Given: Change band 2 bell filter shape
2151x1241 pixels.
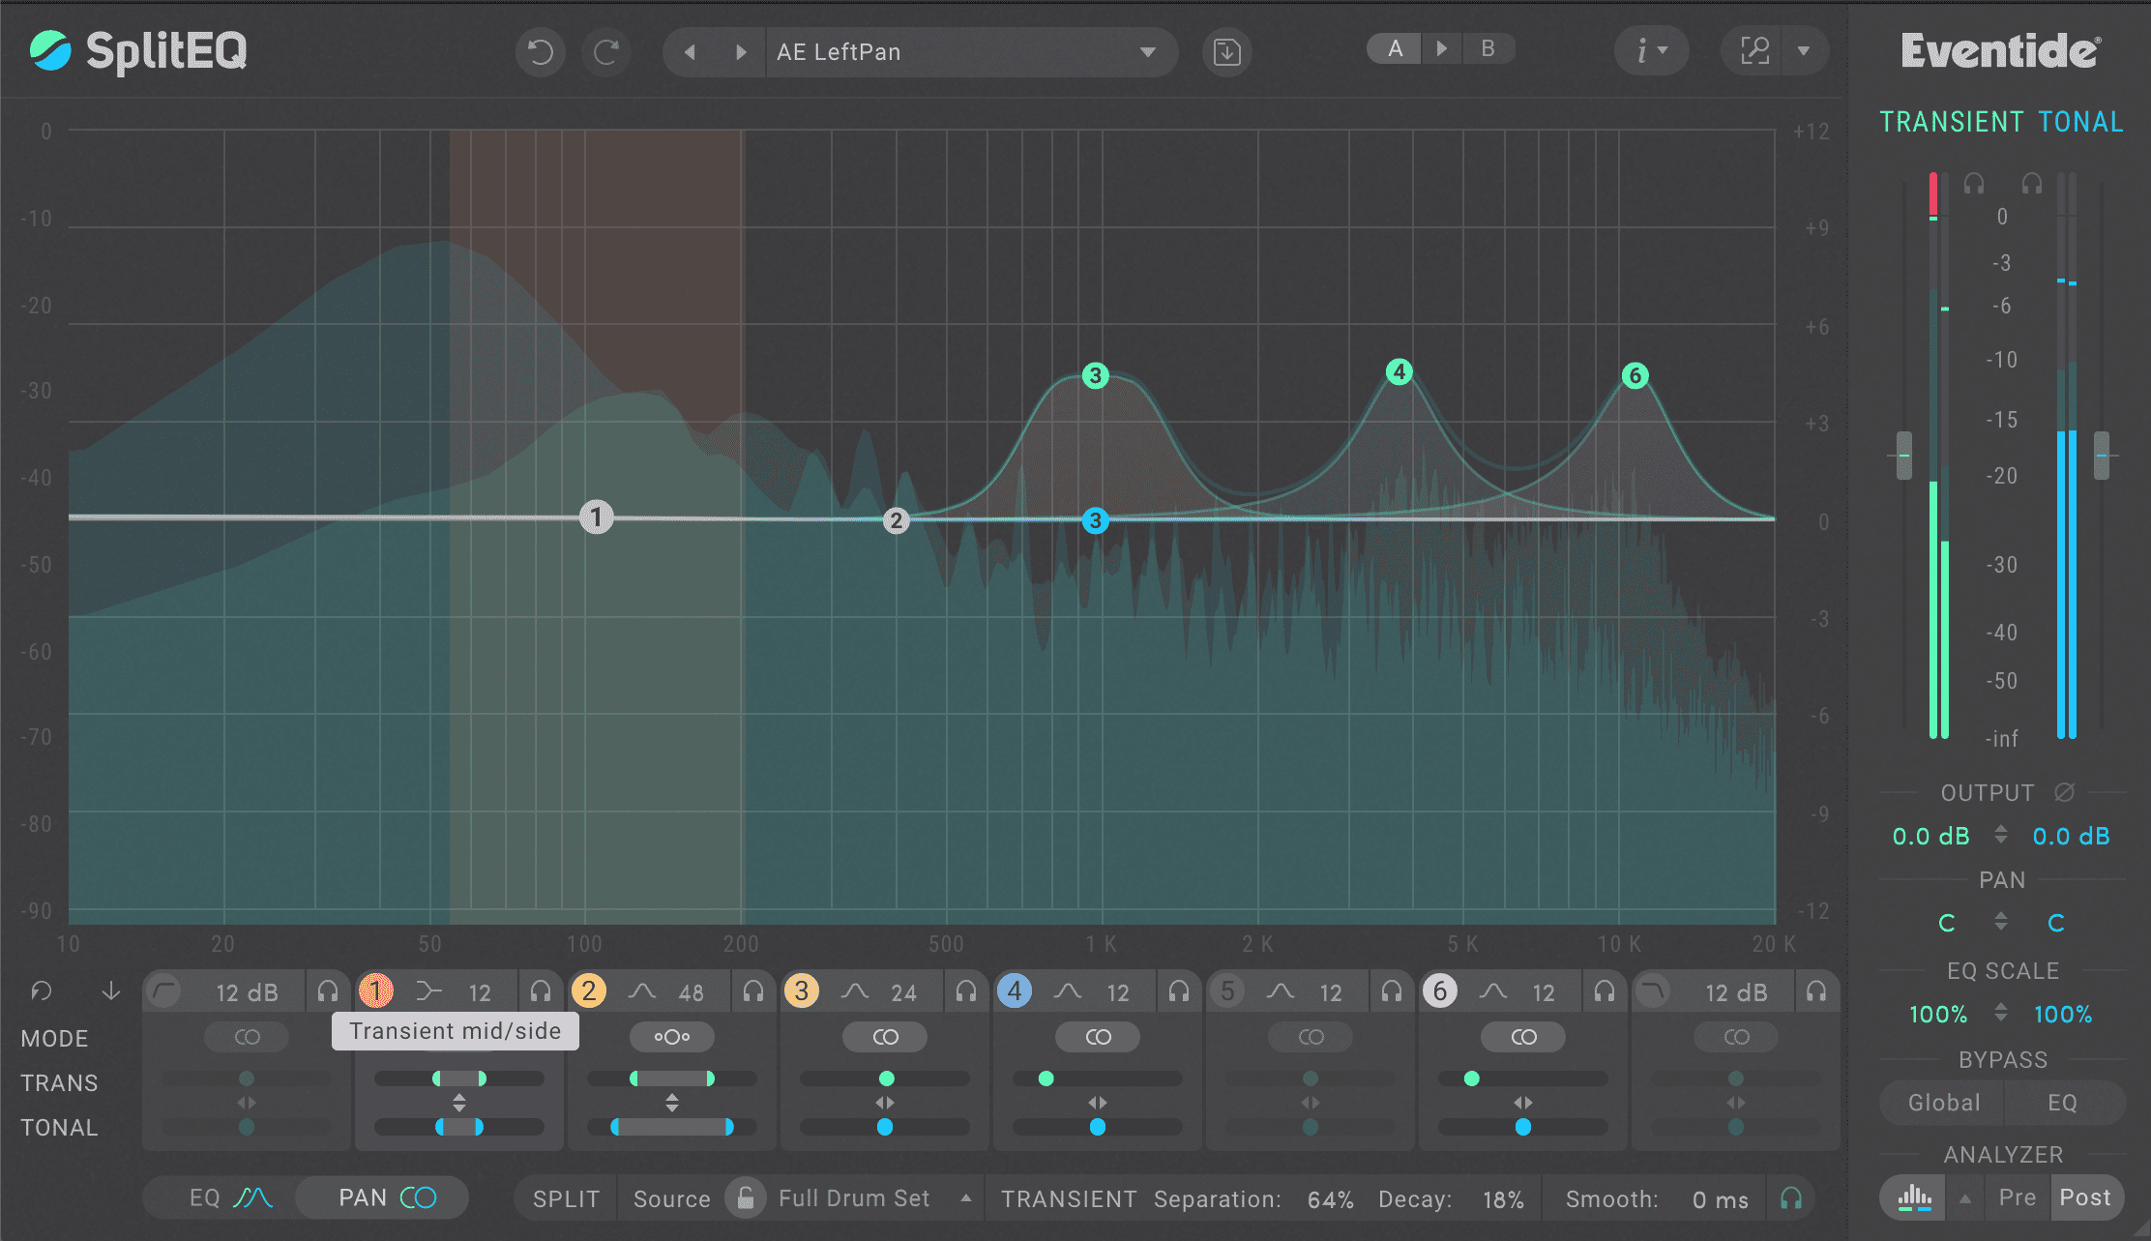Looking at the screenshot, I should pos(641,991).
